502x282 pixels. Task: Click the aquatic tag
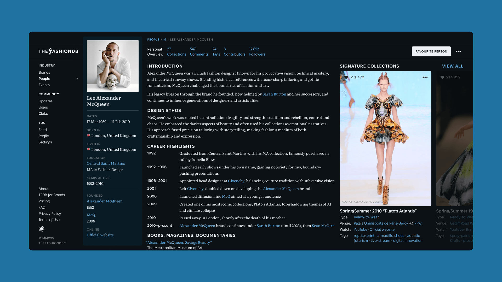[x=413, y=236]
